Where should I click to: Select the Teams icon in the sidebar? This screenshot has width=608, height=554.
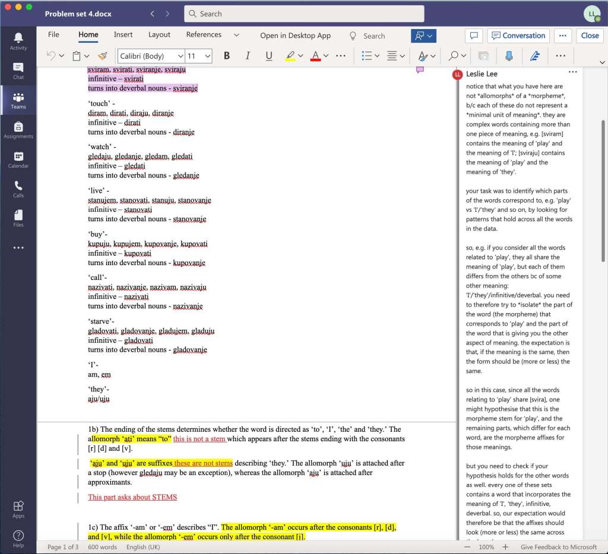[18, 100]
